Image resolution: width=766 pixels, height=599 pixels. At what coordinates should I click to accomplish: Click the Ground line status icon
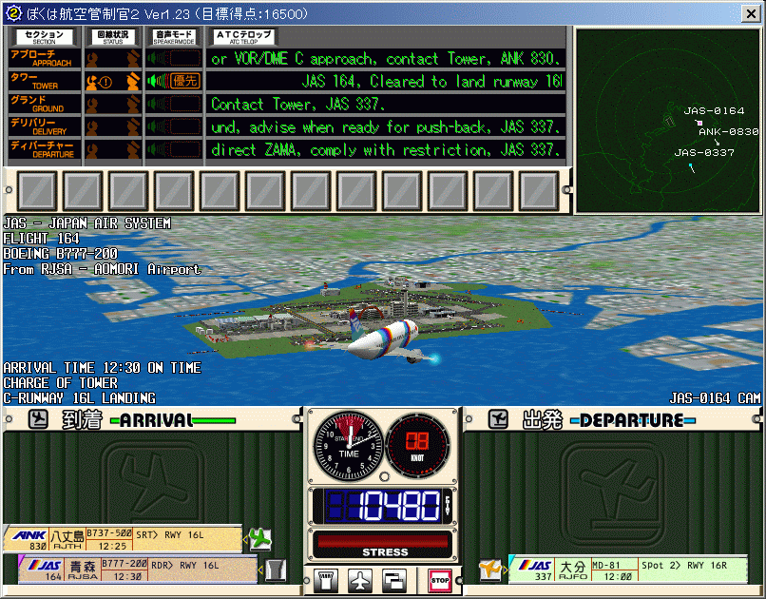point(113,104)
